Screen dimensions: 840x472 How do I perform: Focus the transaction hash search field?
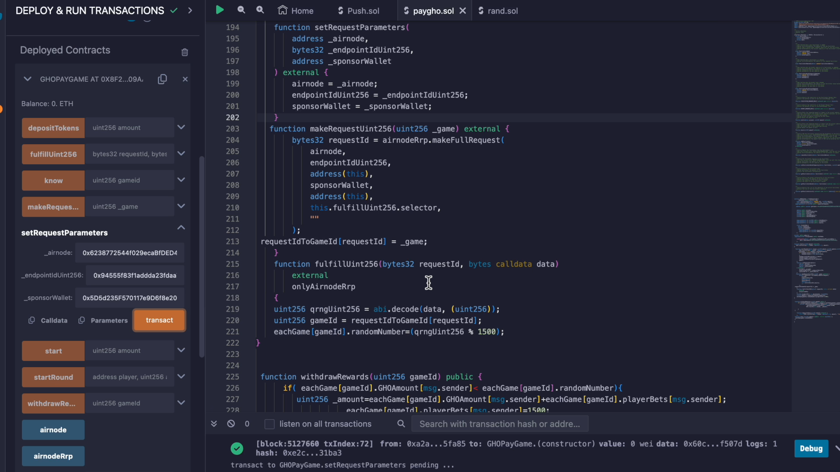[500, 424]
